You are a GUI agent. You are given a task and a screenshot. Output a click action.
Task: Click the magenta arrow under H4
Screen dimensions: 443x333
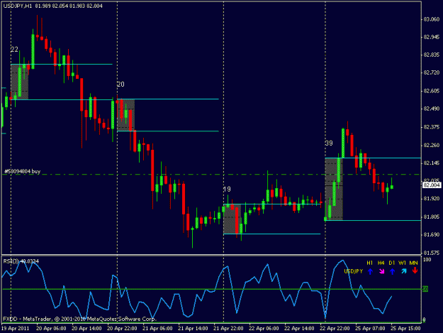[382, 271]
